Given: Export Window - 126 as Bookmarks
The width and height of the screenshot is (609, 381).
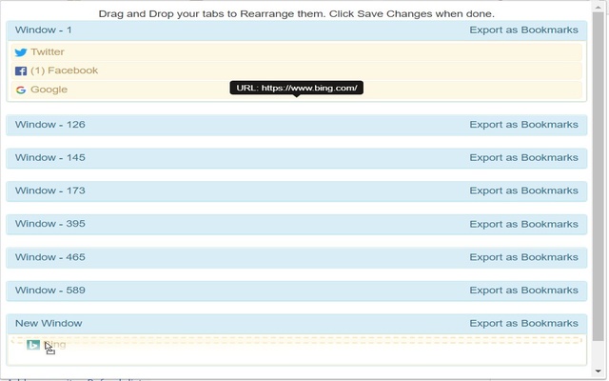Looking at the screenshot, I should (x=523, y=125).
